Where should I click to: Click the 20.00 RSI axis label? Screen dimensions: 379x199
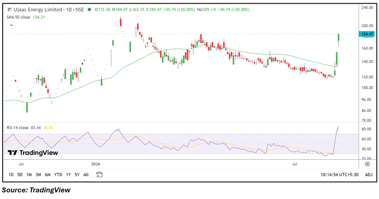[366, 159]
